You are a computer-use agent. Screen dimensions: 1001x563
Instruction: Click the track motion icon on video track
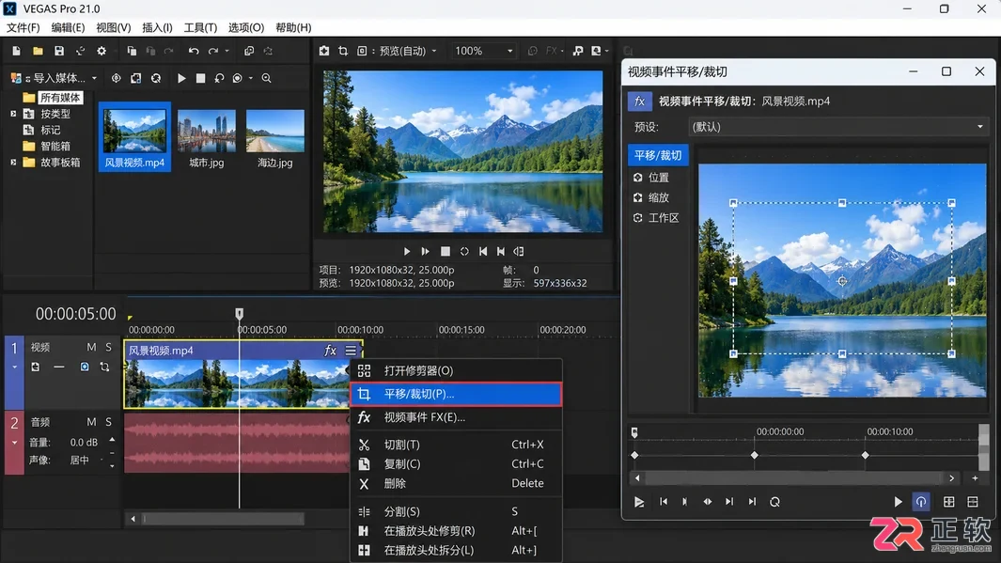(x=104, y=368)
